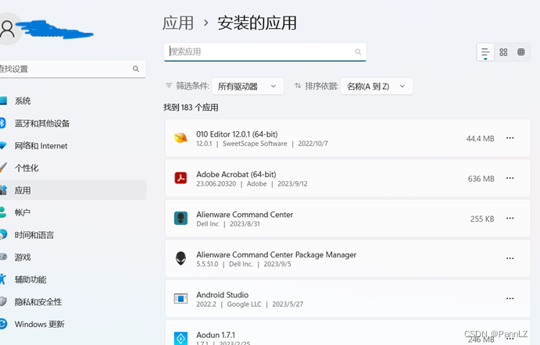Click the Alienware Command Center teal icon
This screenshot has width=540, height=345.
click(181, 218)
